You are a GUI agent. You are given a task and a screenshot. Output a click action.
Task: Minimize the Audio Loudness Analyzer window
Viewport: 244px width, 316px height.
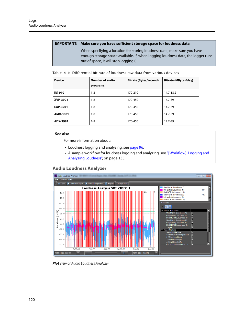click(198, 176)
